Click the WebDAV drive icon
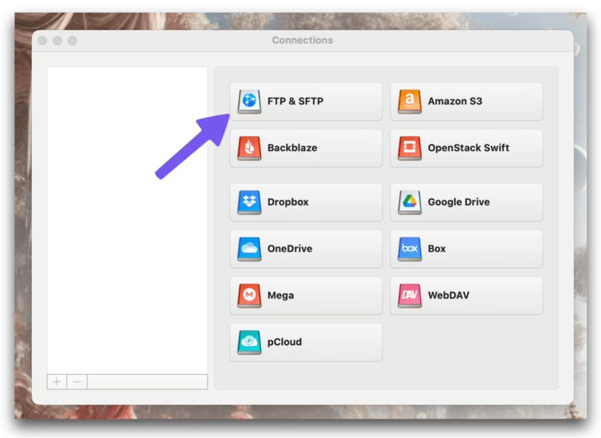The width and height of the screenshot is (601, 438). pyautogui.click(x=409, y=296)
